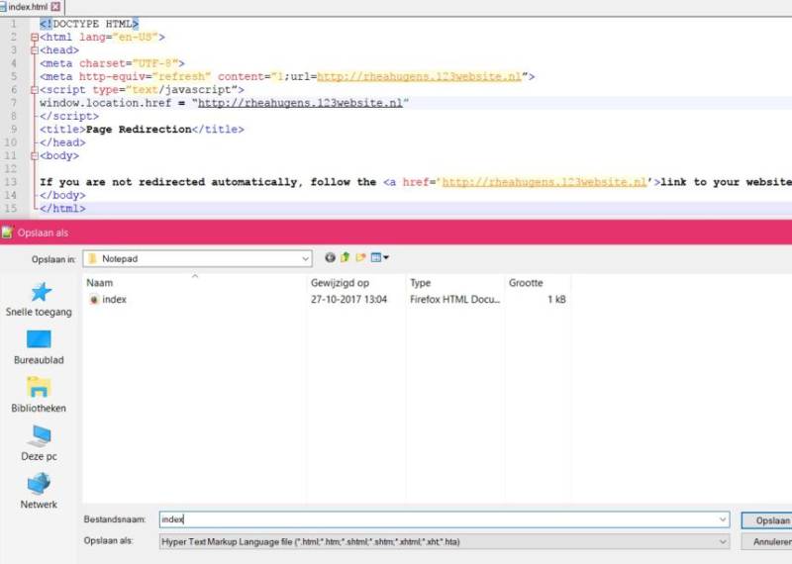Expand the Bestandsnaam history dropdown
Screen dimensions: 792x564
(723, 519)
